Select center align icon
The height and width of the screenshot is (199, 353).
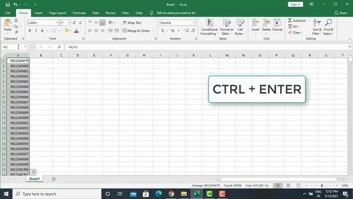click(x=96, y=31)
